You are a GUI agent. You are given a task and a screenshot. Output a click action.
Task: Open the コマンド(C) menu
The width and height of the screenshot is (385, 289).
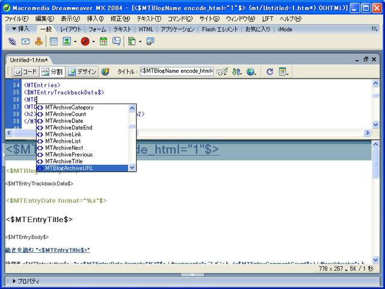(x=180, y=19)
